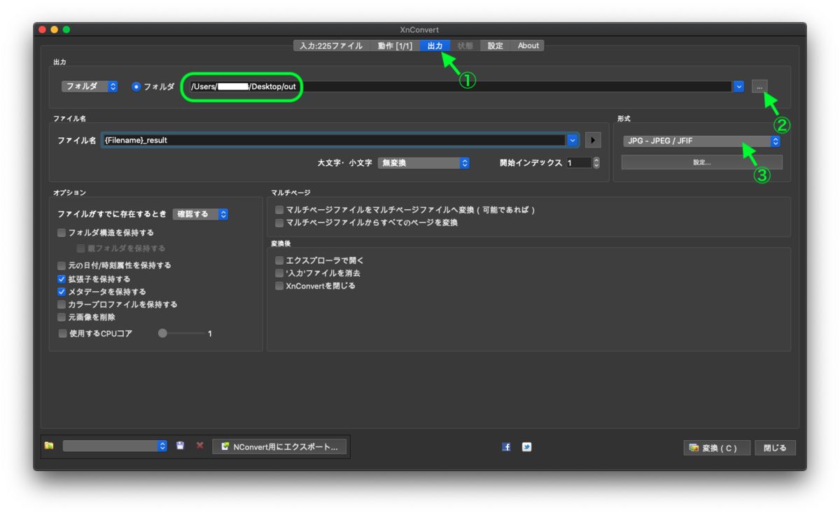Switch to the 設定 tab

[x=496, y=45]
